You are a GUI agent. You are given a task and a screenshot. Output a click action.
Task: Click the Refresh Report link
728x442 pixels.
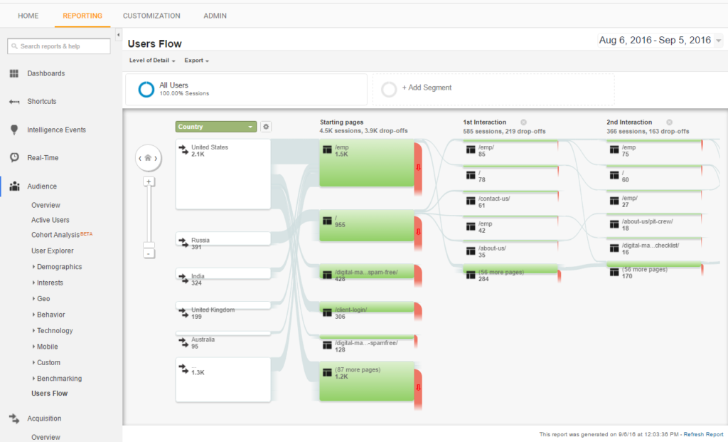click(x=702, y=434)
